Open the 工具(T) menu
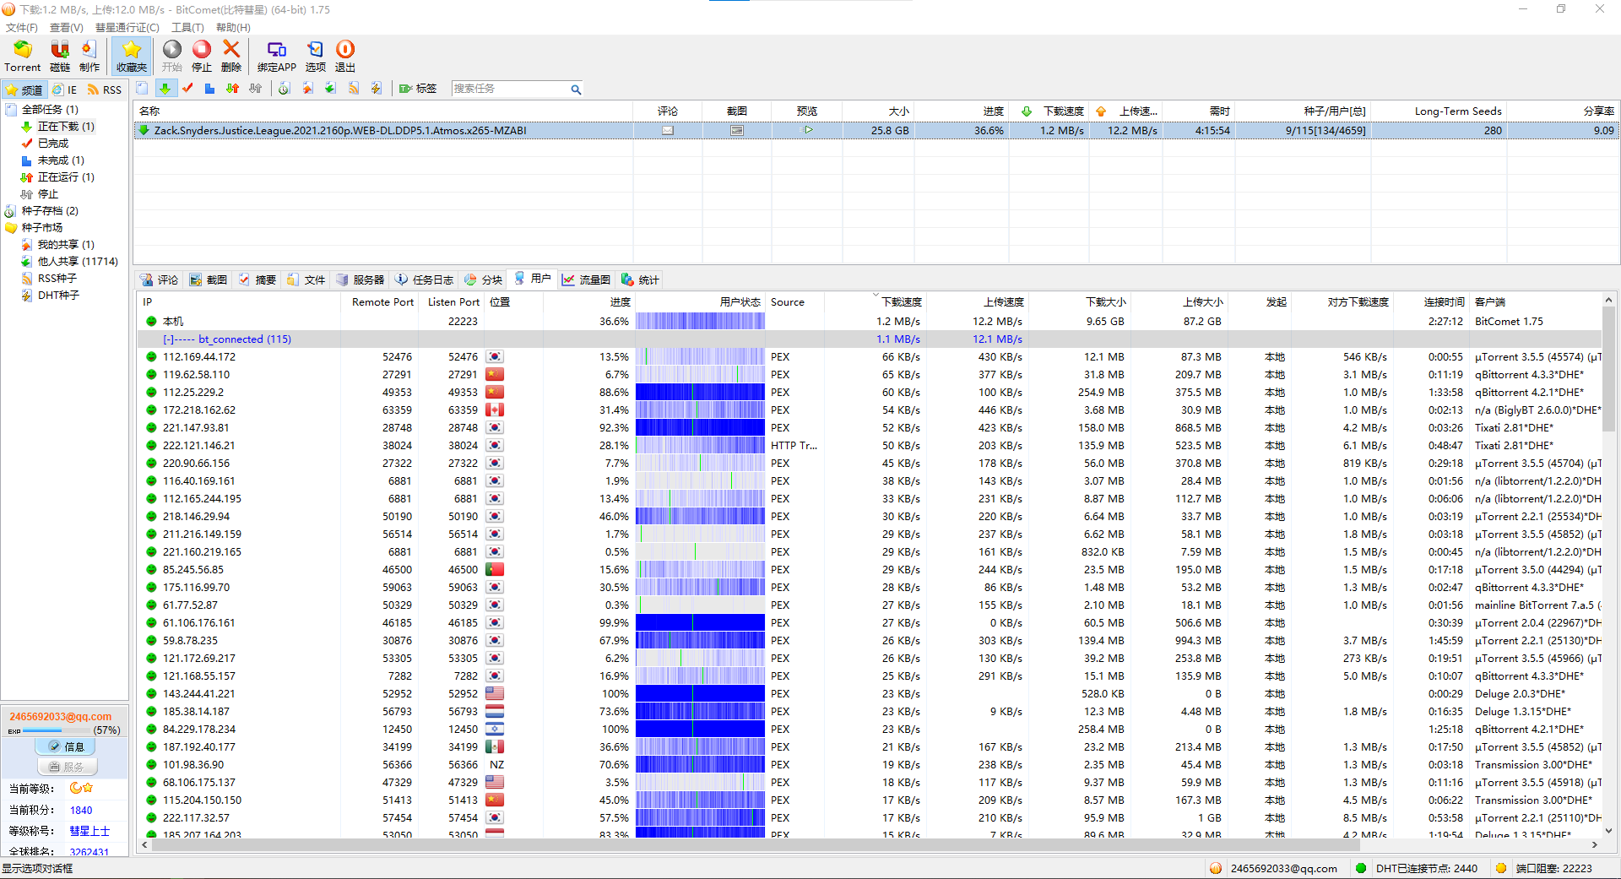Image resolution: width=1621 pixels, height=879 pixels. click(x=187, y=28)
